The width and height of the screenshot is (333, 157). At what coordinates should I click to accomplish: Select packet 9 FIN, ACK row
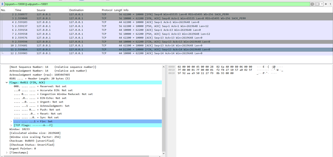click(x=137, y=42)
